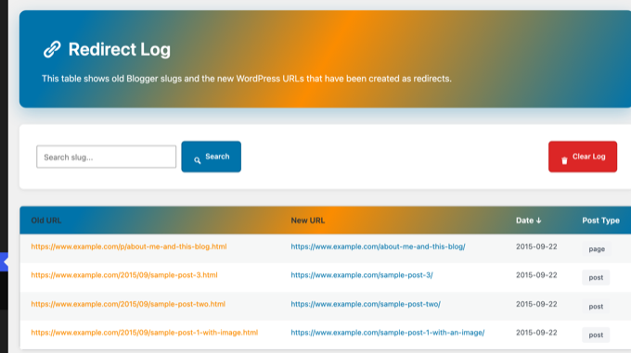631x353 pixels.
Task: Click post badge in sample-post-two row
Action: pos(596,307)
